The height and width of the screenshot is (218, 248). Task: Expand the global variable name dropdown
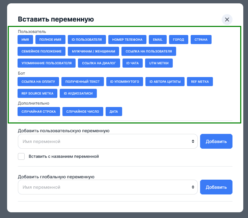pyautogui.click(x=108, y=187)
